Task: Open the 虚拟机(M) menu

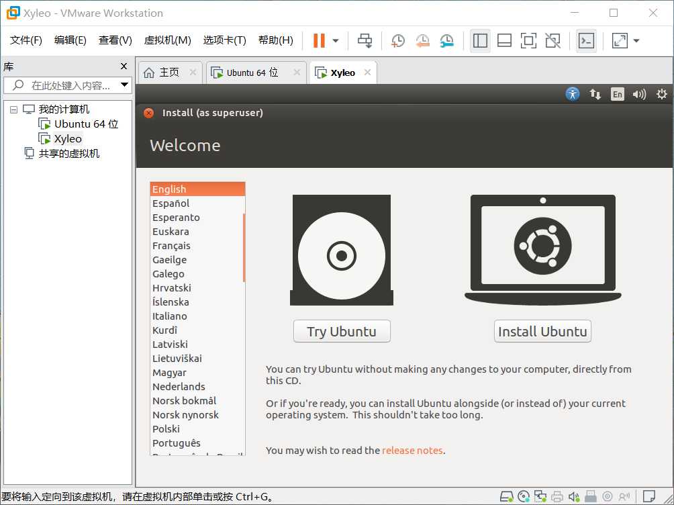Action: (167, 40)
